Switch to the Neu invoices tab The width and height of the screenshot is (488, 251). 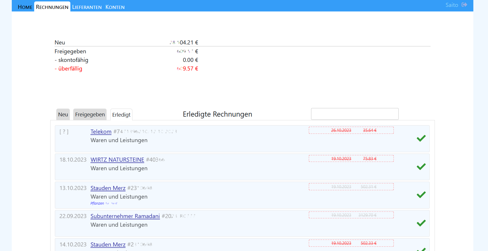[63, 115]
